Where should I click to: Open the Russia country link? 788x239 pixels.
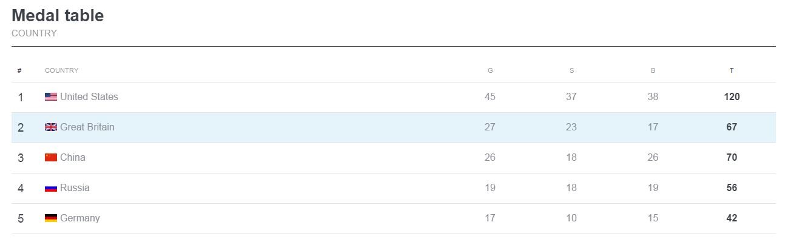pyautogui.click(x=75, y=188)
